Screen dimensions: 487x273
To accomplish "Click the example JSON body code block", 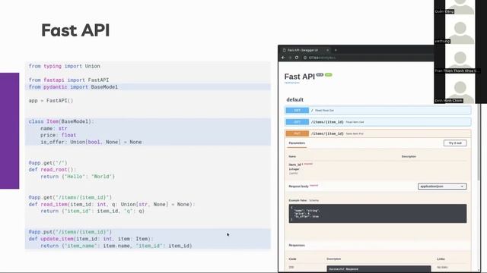I will click(x=377, y=213).
